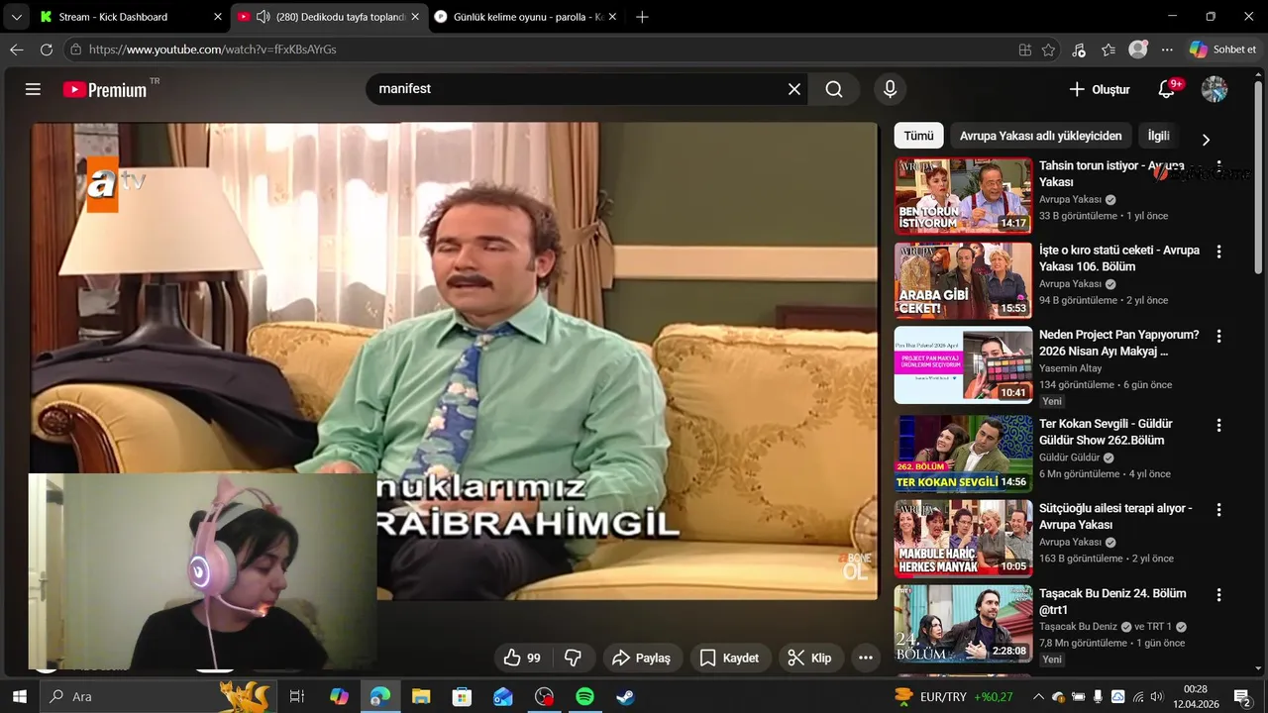Open Edge settings and more menu
This screenshot has width=1268, height=713.
1167,50
